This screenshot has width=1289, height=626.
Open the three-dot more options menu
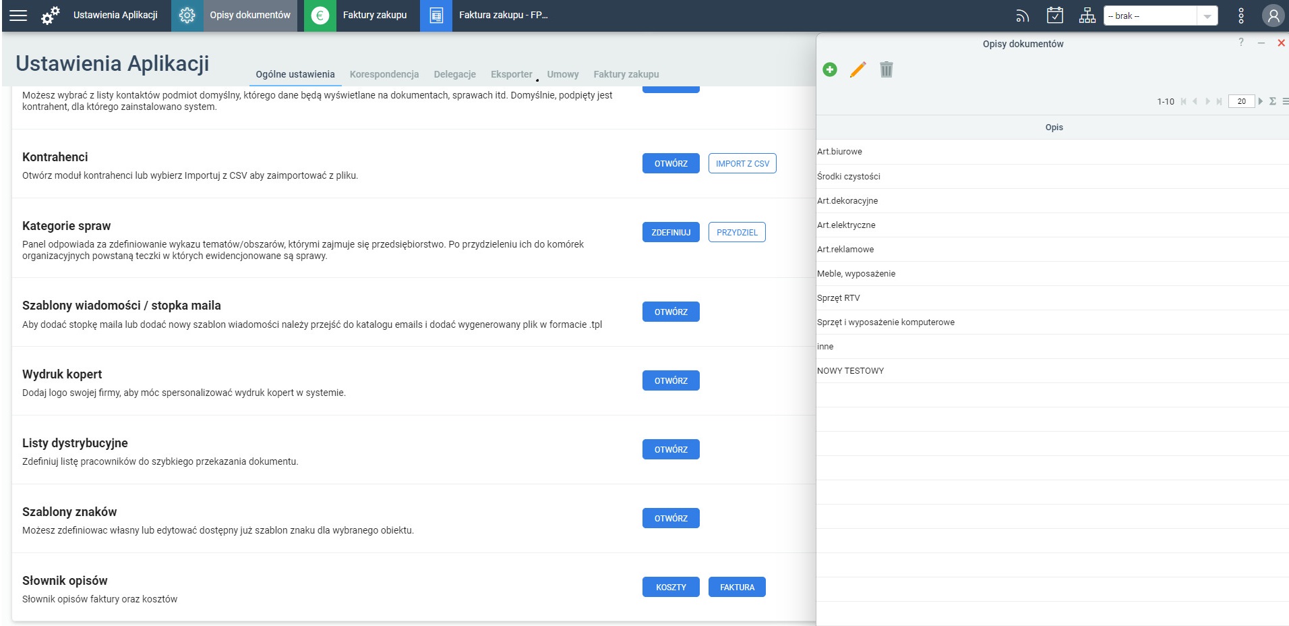click(1241, 16)
